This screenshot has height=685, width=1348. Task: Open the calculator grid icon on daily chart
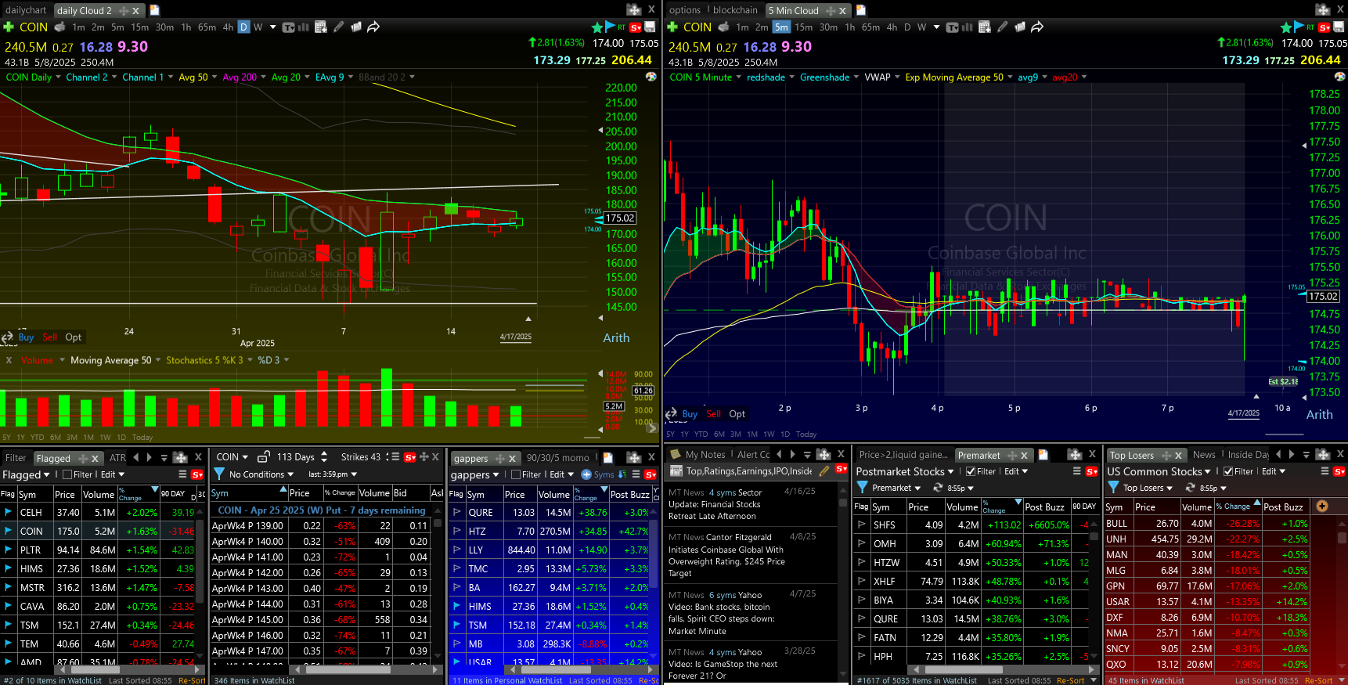(x=320, y=27)
